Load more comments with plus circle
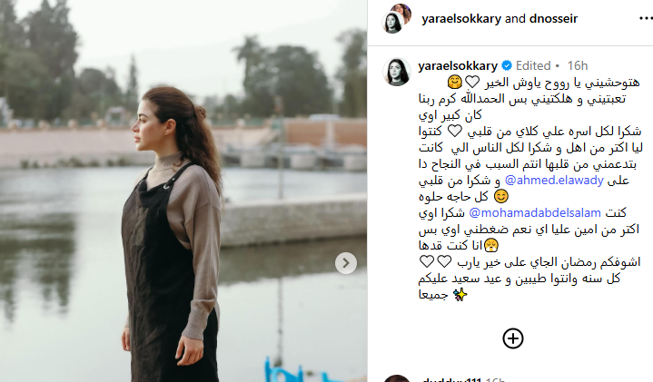 pyautogui.click(x=512, y=338)
